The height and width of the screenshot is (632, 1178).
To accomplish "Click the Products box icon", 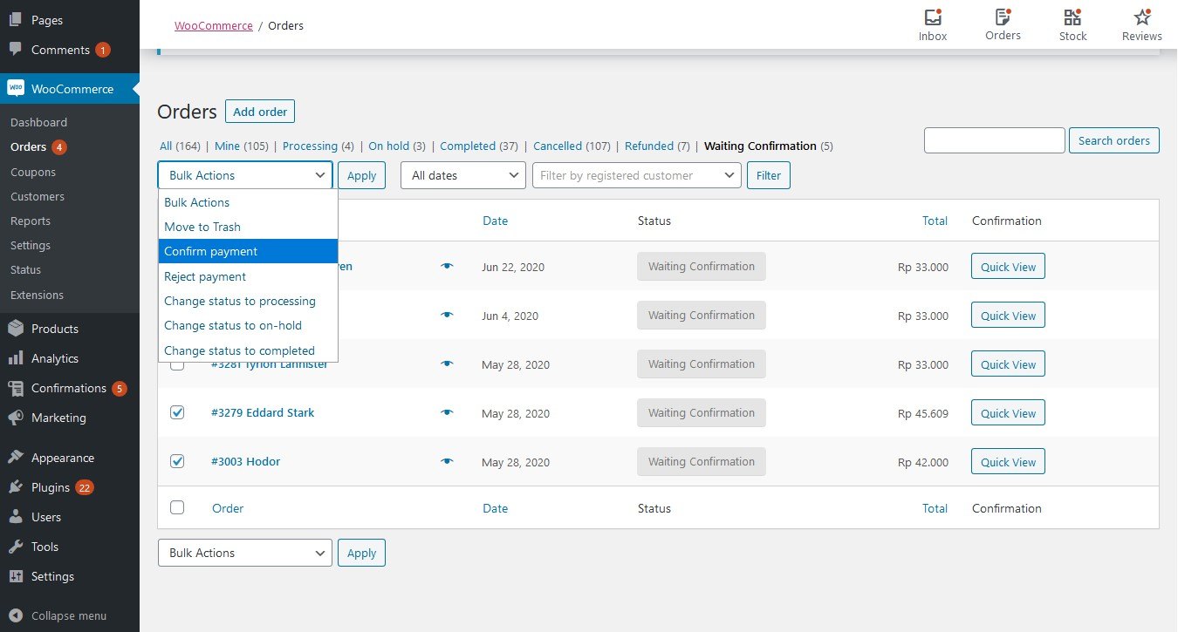I will (16, 329).
